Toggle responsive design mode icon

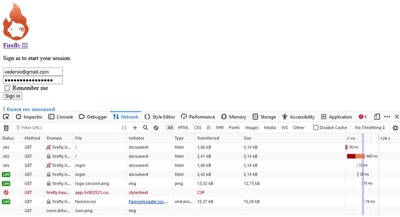click(x=377, y=117)
